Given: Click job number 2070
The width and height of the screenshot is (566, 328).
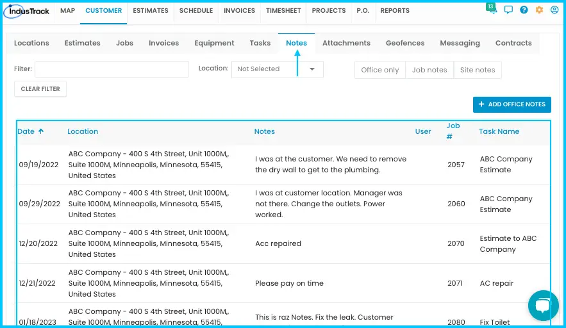Looking at the screenshot, I should pyautogui.click(x=456, y=243).
